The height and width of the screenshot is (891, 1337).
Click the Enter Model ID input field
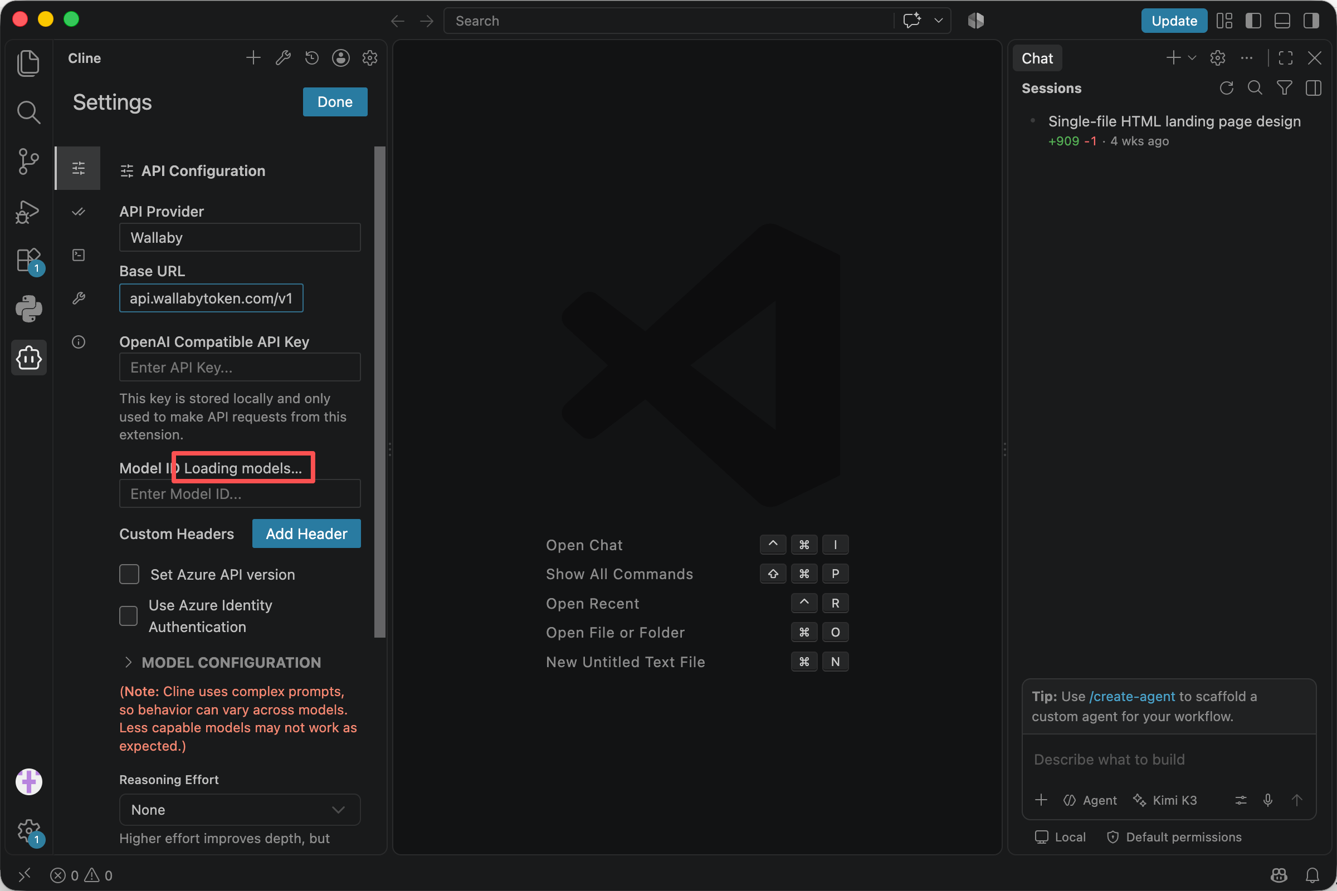(240, 493)
